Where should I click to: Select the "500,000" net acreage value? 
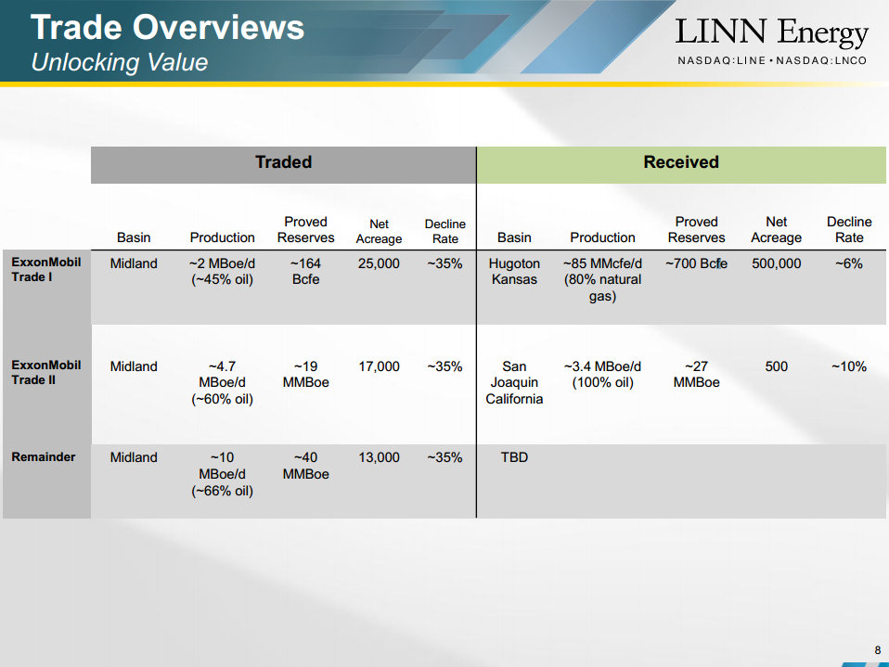coord(776,263)
